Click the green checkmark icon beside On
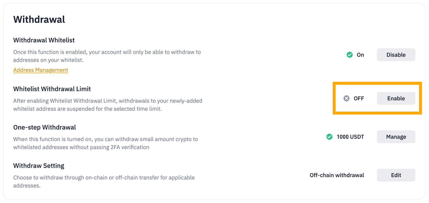The width and height of the screenshot is (429, 203). [350, 55]
